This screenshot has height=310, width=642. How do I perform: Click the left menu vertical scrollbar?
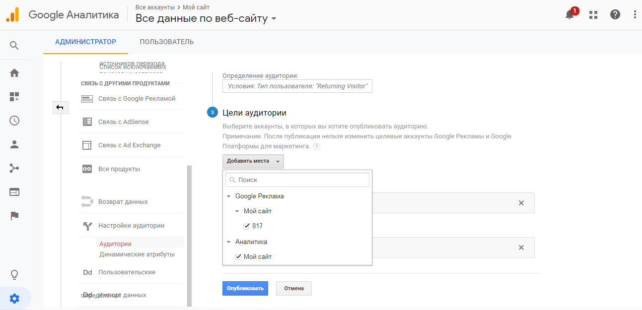click(x=189, y=236)
